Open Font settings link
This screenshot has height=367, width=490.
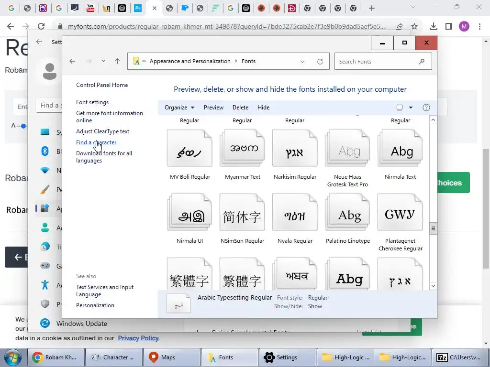[92, 102]
